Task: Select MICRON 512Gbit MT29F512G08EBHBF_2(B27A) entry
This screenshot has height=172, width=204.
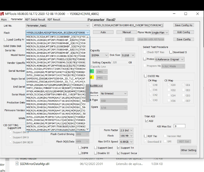Action: coord(56,37)
